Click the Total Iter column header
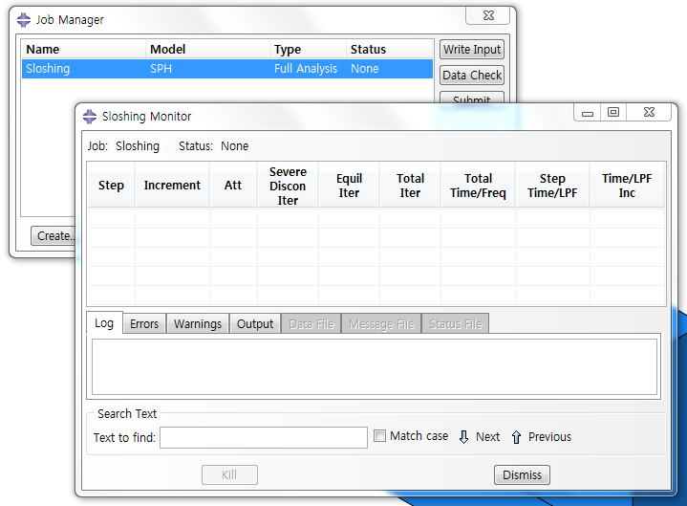This screenshot has width=687, height=506. click(410, 185)
